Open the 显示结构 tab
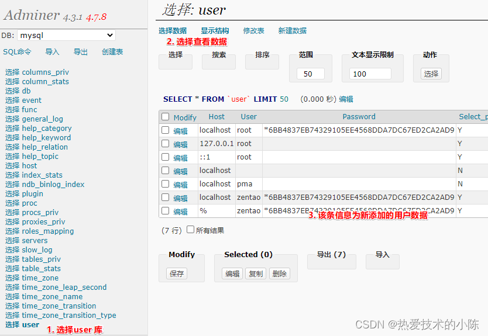 coord(215,31)
